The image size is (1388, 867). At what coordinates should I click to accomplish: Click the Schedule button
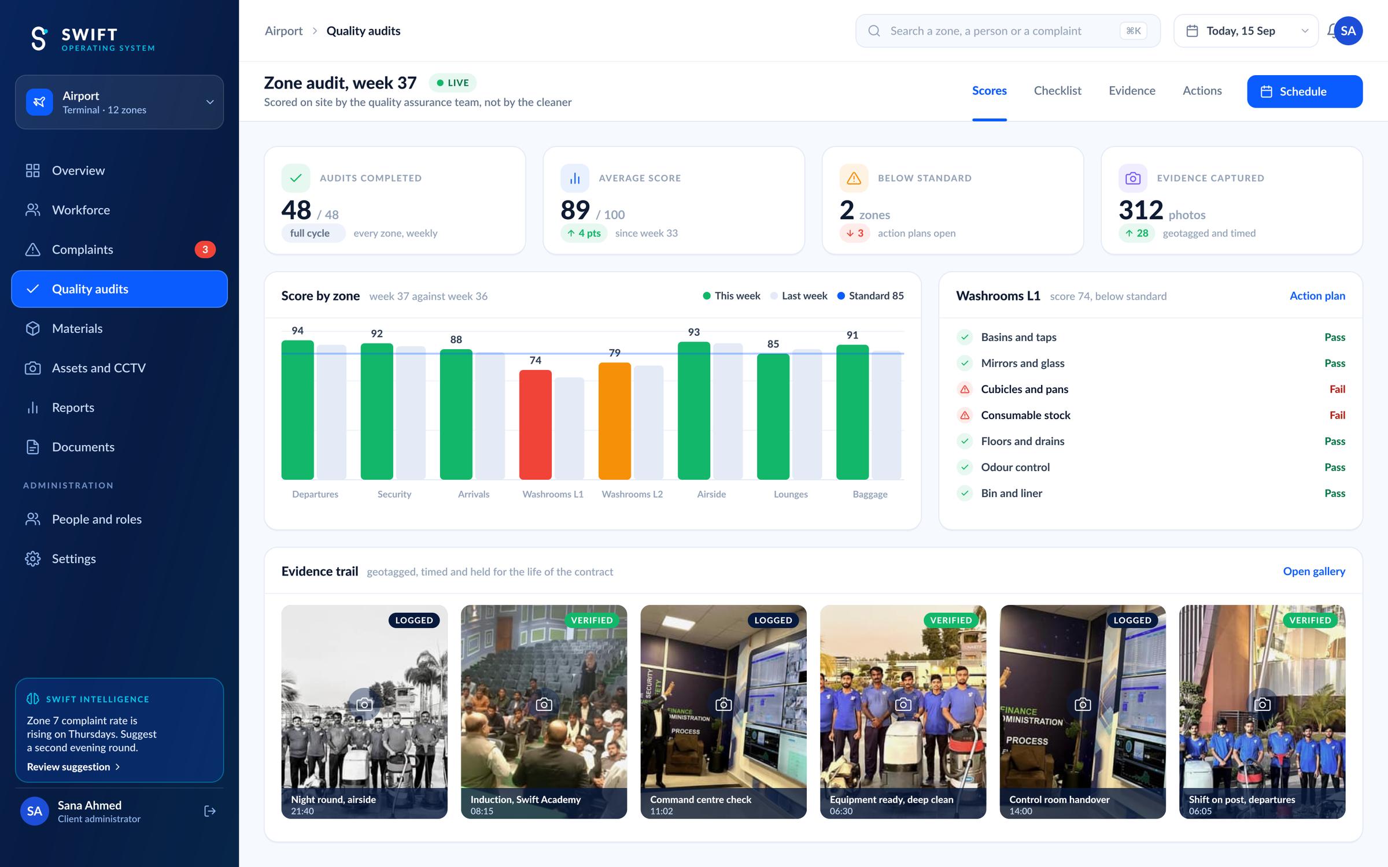point(1304,91)
